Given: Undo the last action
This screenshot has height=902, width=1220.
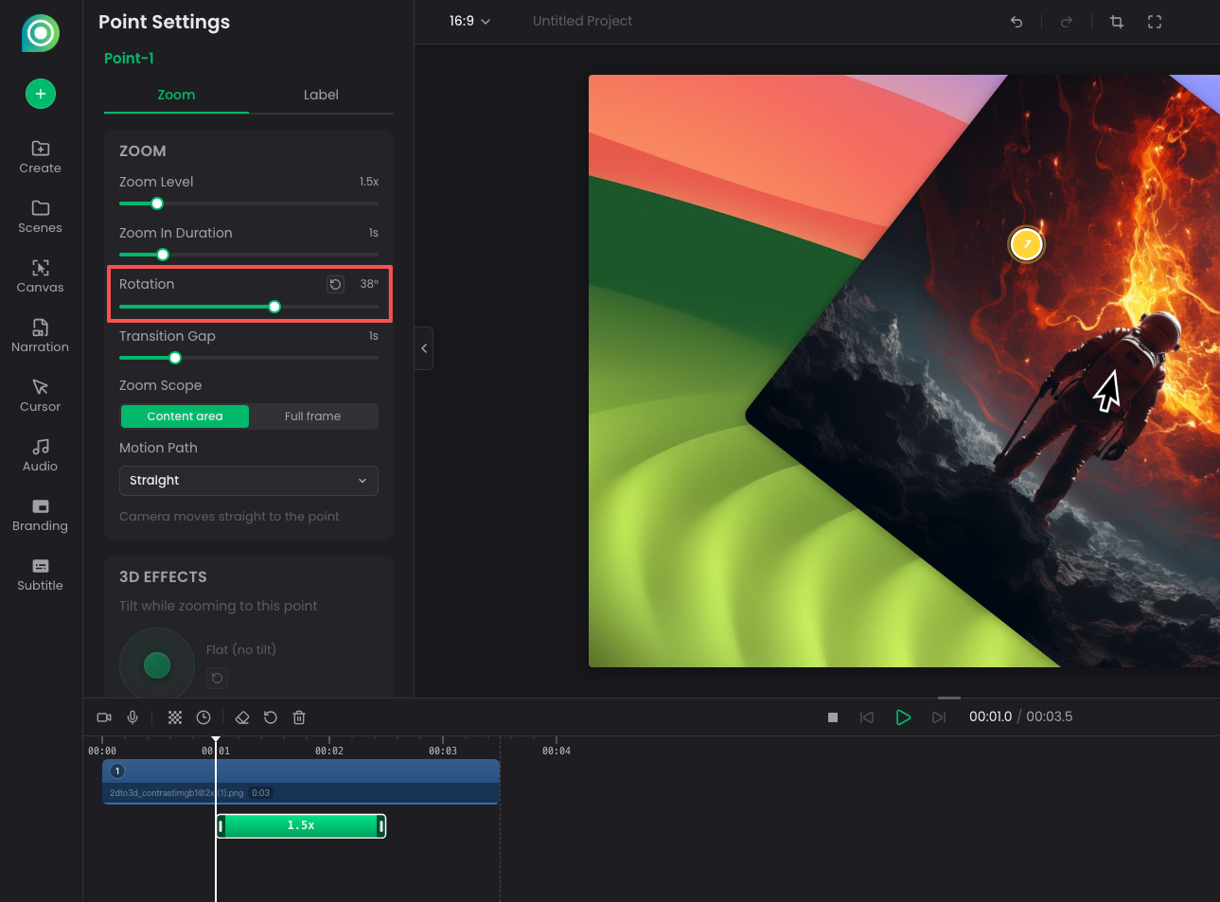Looking at the screenshot, I should click(1017, 22).
